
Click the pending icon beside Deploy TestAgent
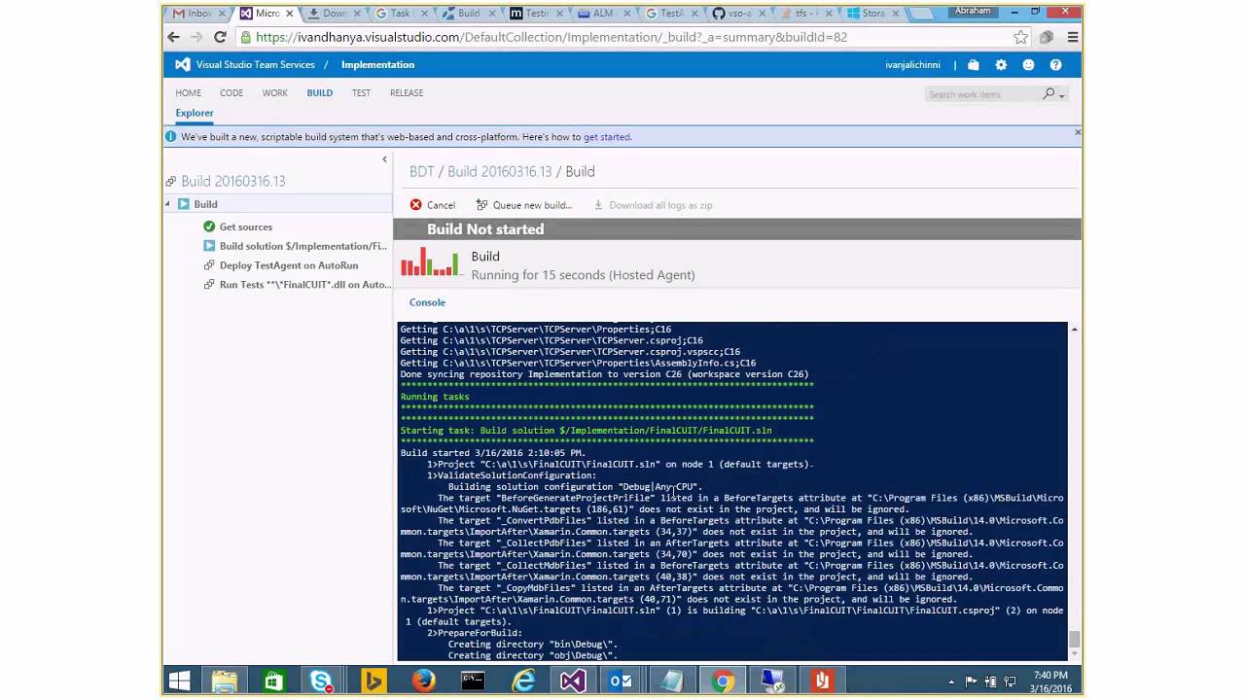pos(209,265)
